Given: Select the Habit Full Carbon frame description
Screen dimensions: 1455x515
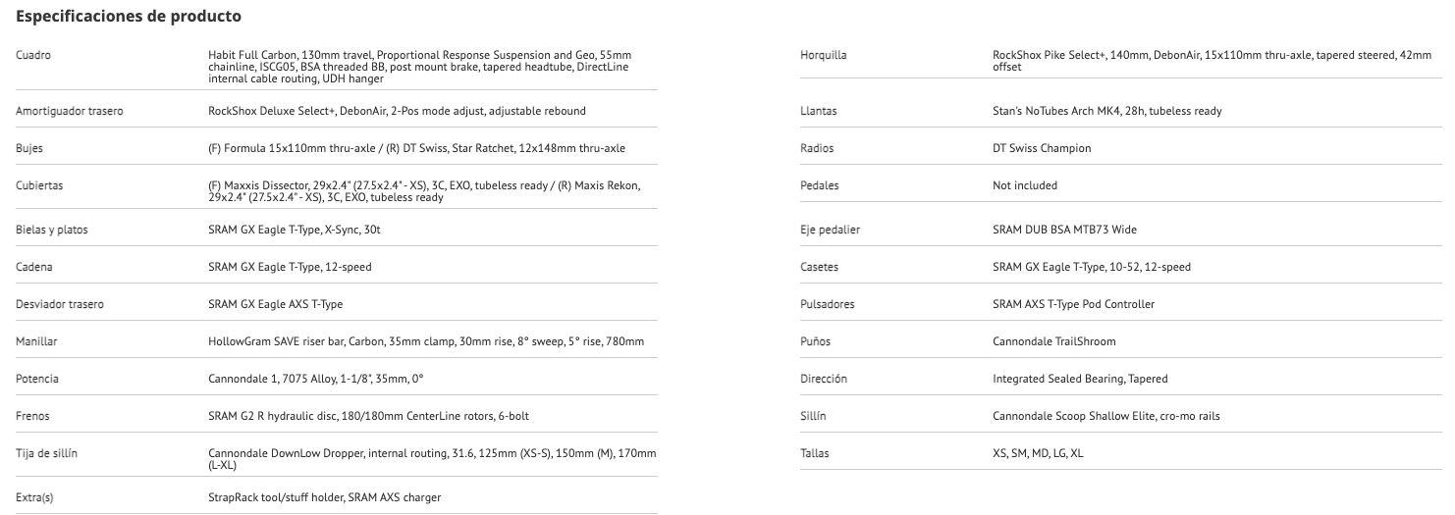Looking at the screenshot, I should [x=420, y=66].
